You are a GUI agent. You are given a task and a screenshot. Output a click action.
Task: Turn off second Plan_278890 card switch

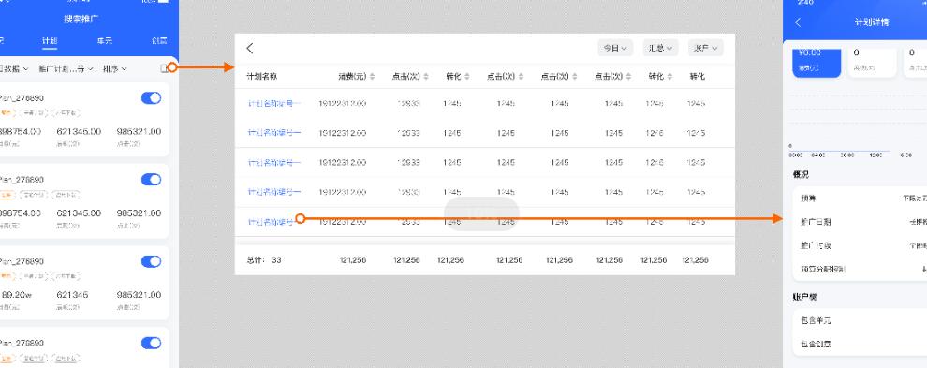[152, 180]
